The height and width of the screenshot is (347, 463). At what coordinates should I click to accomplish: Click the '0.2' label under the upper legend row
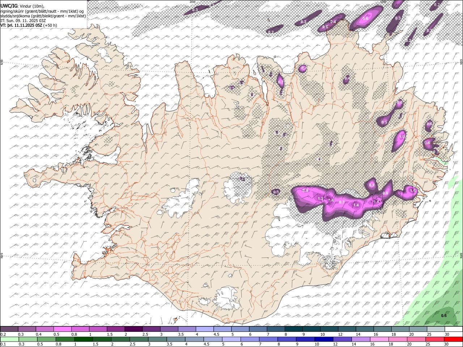tap(3, 334)
